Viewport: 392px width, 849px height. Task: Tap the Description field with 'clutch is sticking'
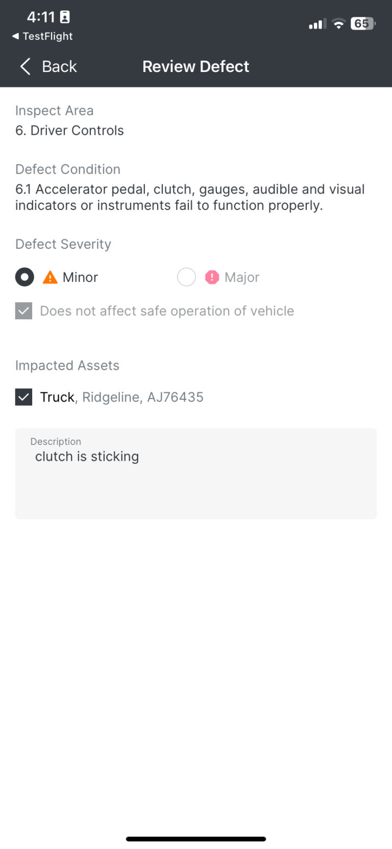pyautogui.click(x=196, y=474)
